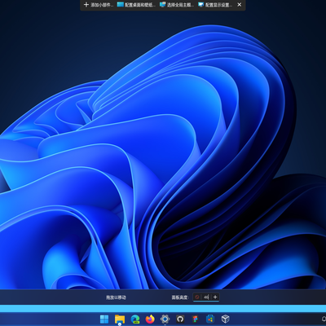The height and width of the screenshot is (326, 326).
Task: Open the Windows-style start menu launcher
Action: click(x=104, y=319)
